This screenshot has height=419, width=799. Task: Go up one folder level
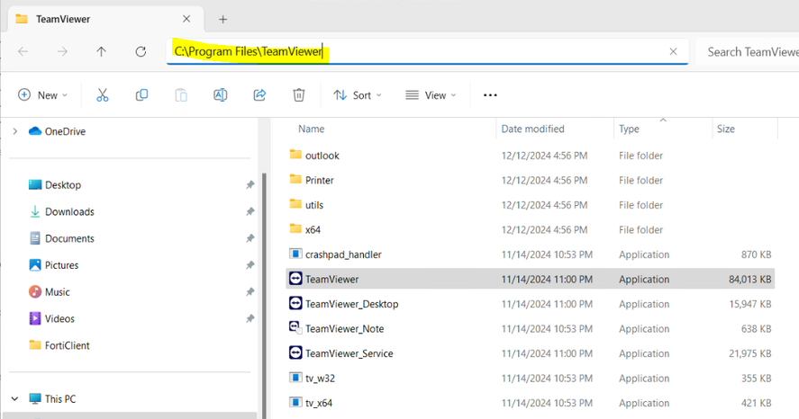coord(101,52)
